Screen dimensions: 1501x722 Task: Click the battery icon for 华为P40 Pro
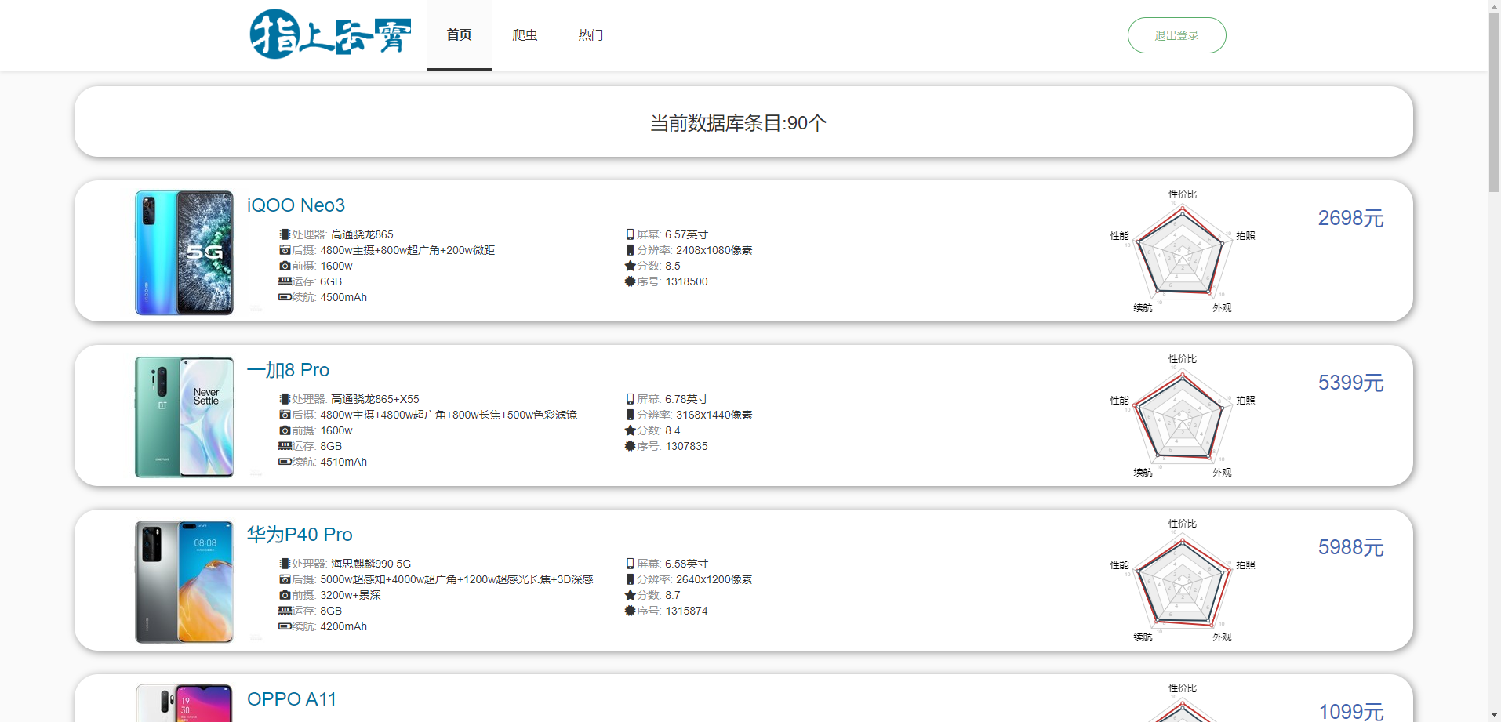(x=285, y=626)
